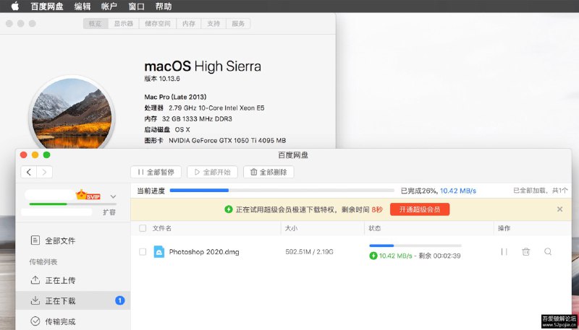
Task: Pause the Photoshop 2020.dmg download
Action: (x=504, y=252)
